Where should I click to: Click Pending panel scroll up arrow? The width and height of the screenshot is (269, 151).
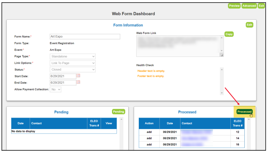pyautogui.click(x=121, y=119)
